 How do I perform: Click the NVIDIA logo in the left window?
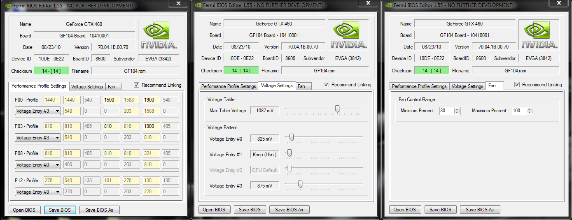(159, 36)
